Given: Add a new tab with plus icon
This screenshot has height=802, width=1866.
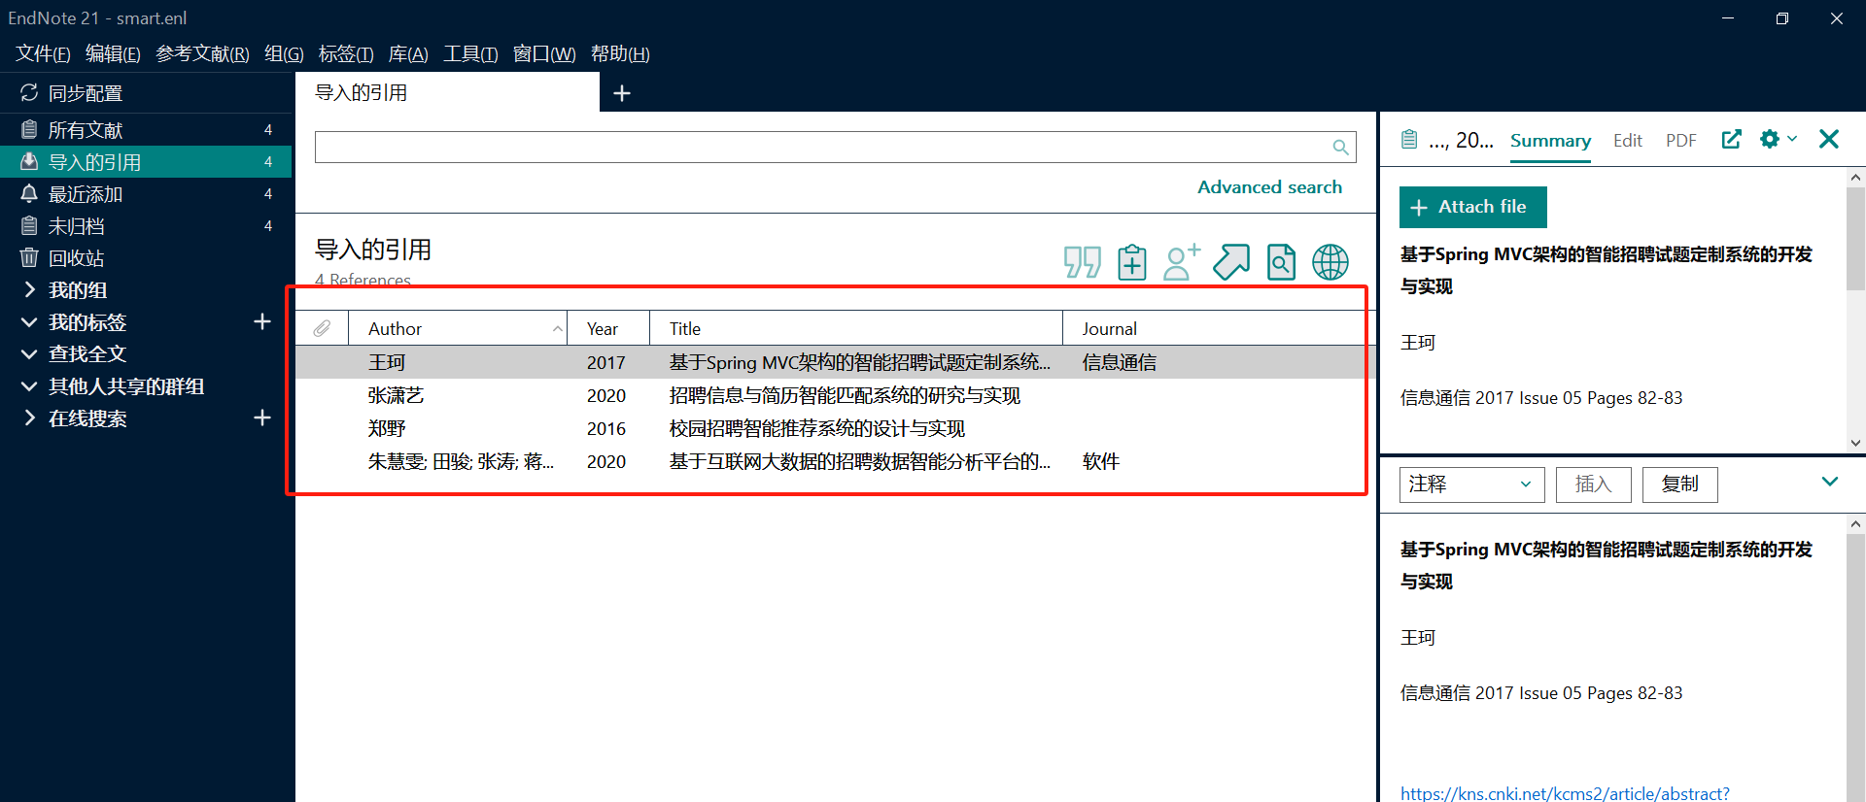Looking at the screenshot, I should 622,93.
